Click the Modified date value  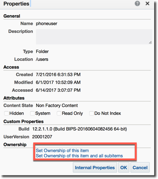click(x=58, y=82)
